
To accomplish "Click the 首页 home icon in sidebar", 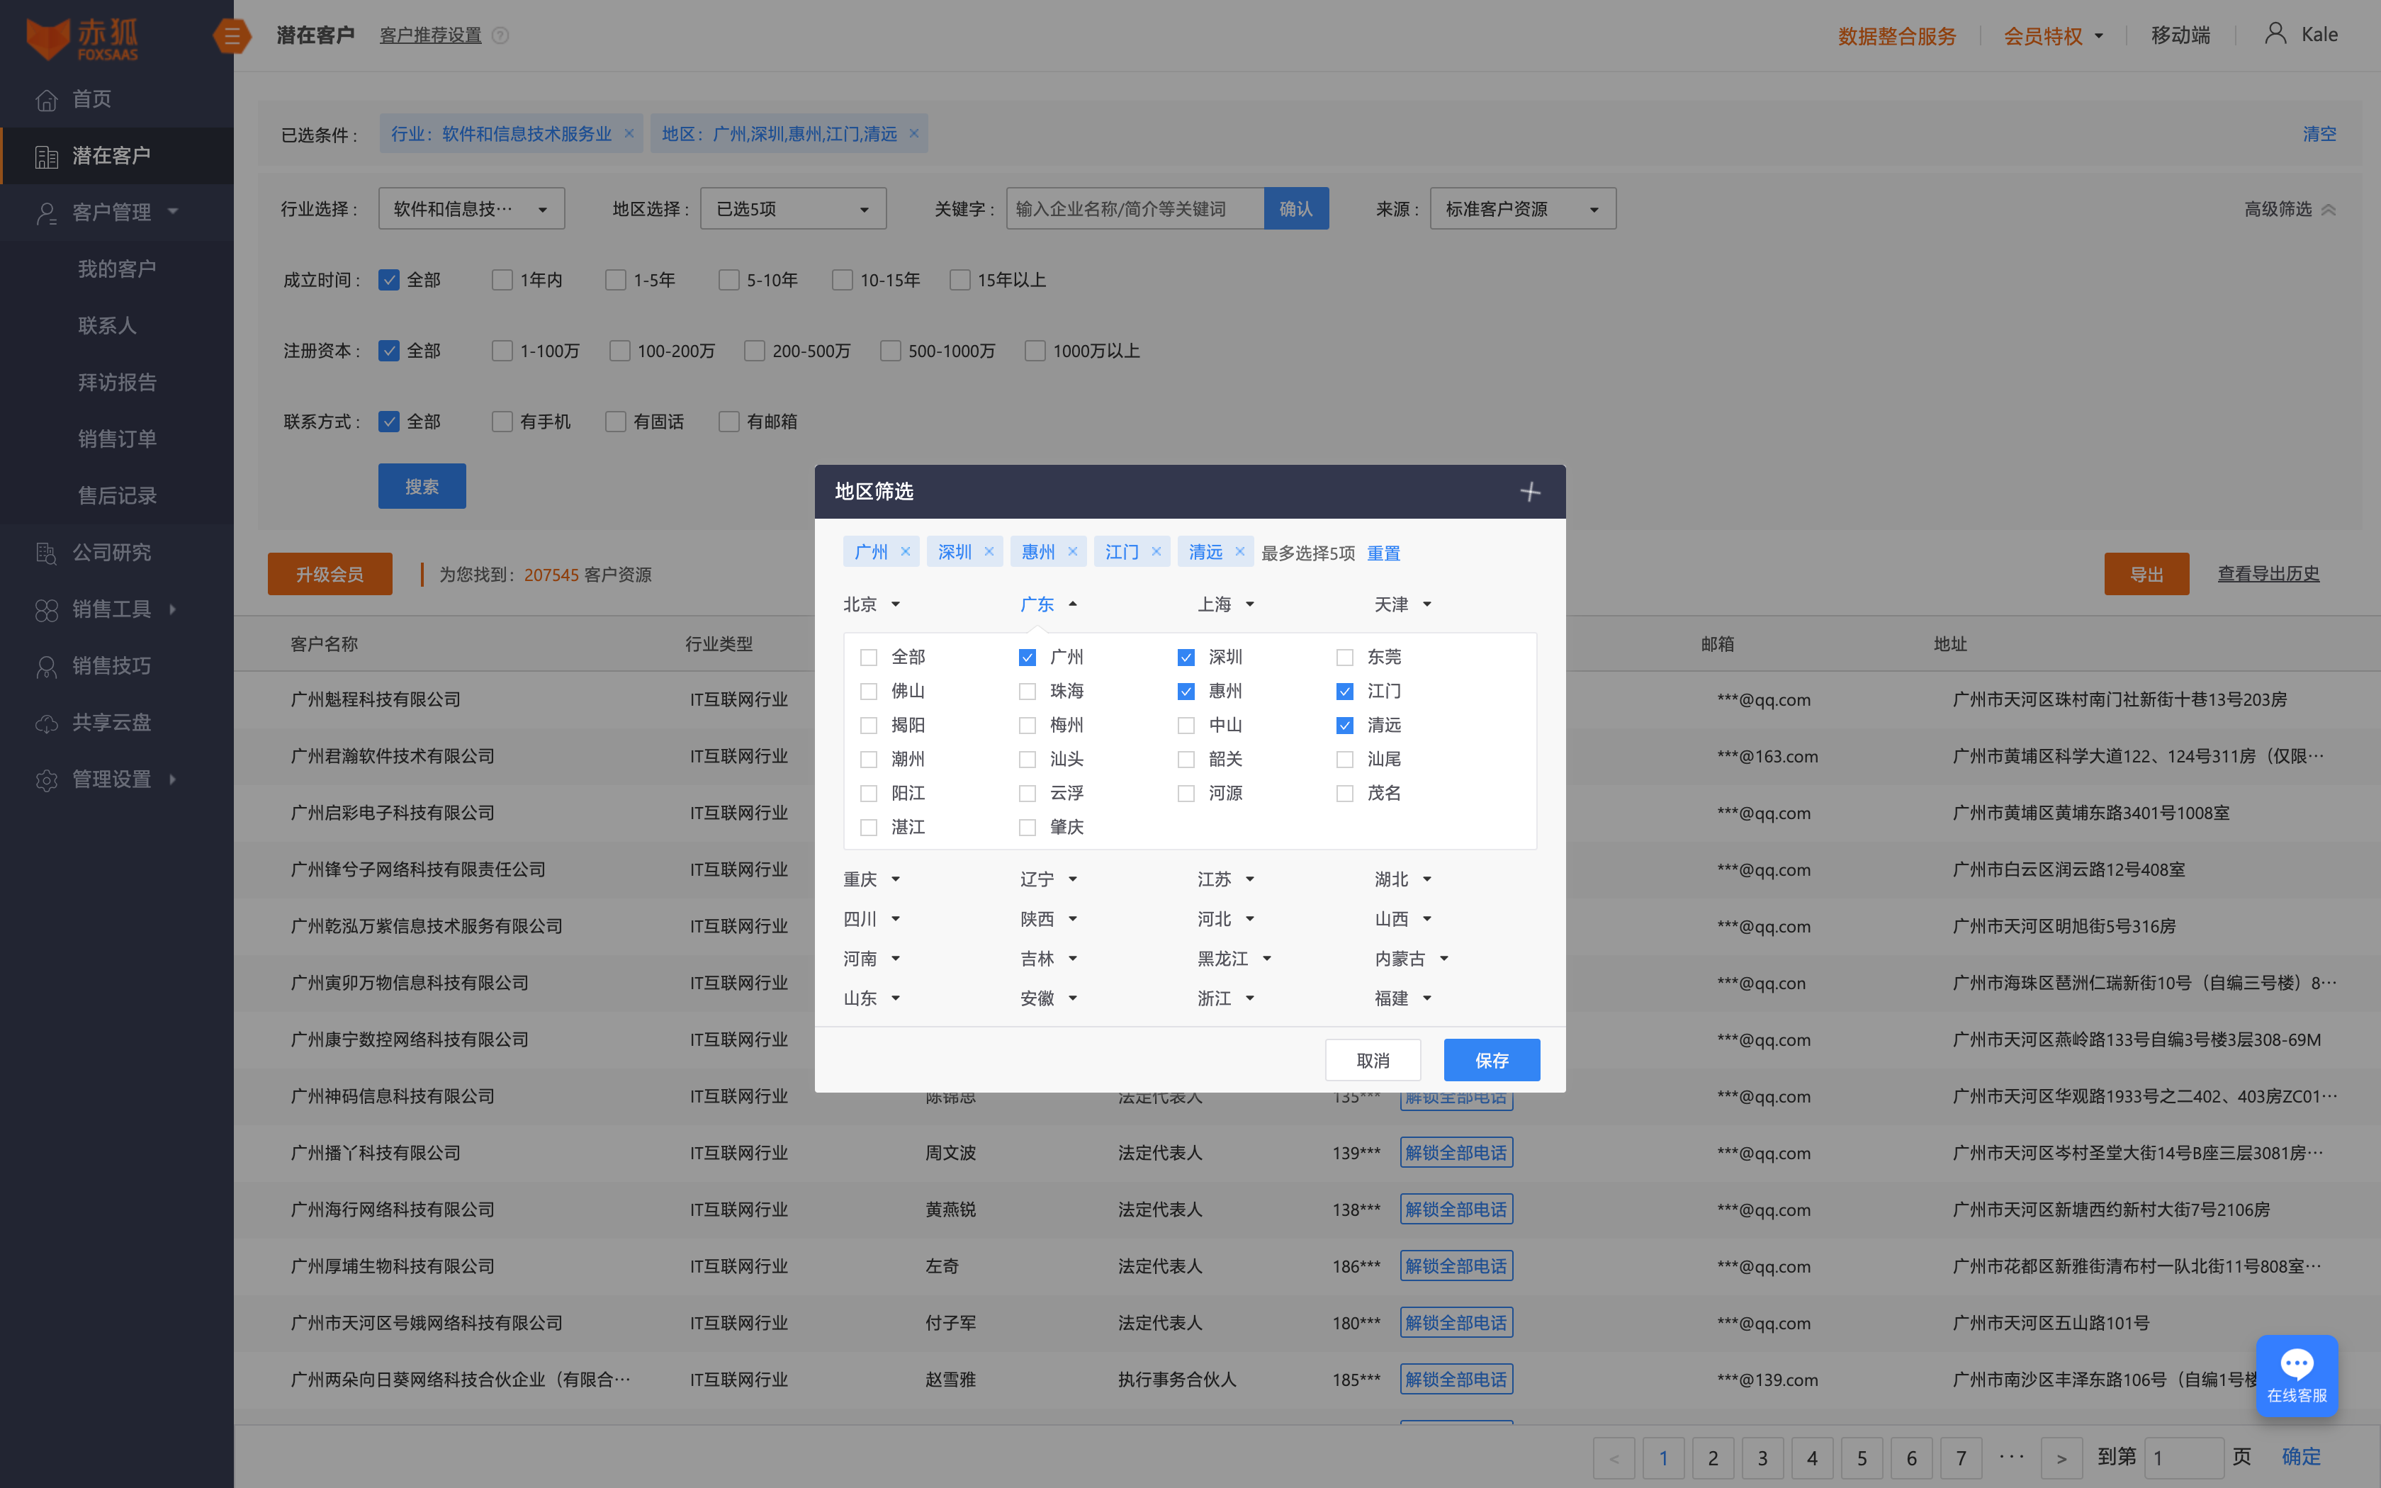I will 46,99.
